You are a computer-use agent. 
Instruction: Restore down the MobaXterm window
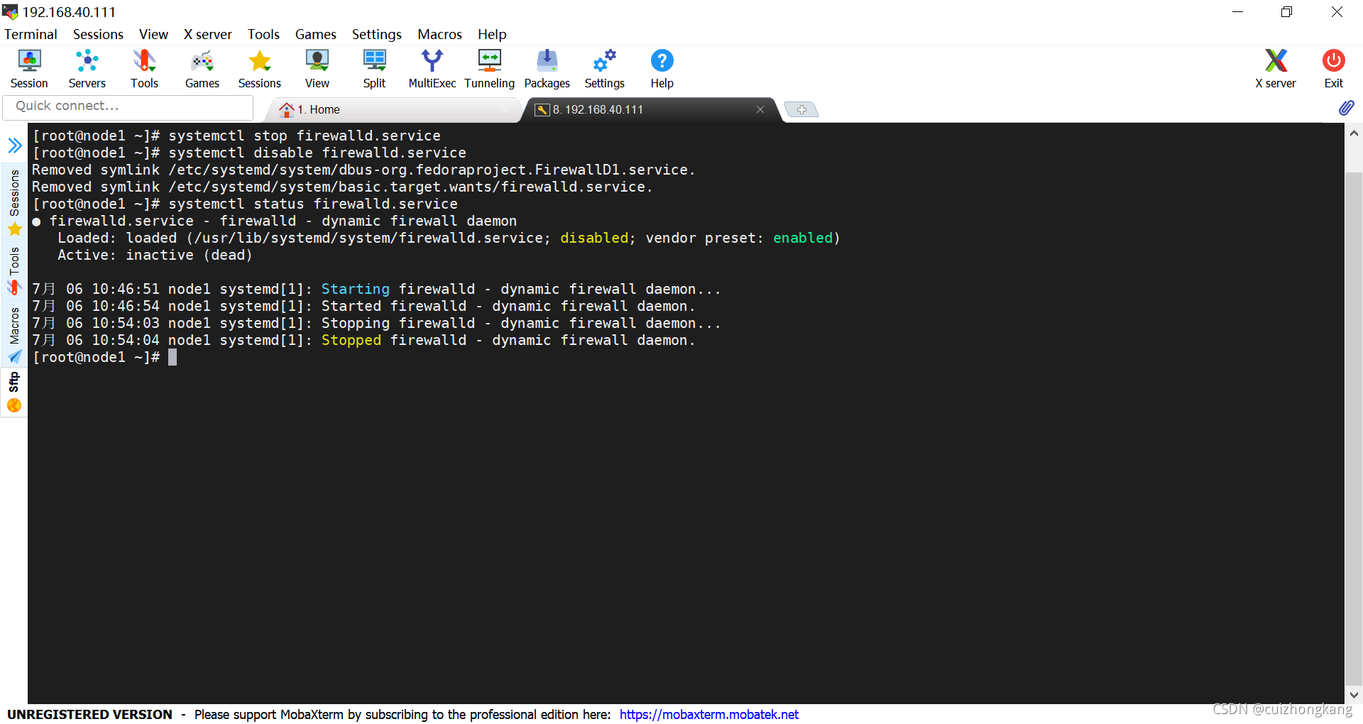[1286, 12]
